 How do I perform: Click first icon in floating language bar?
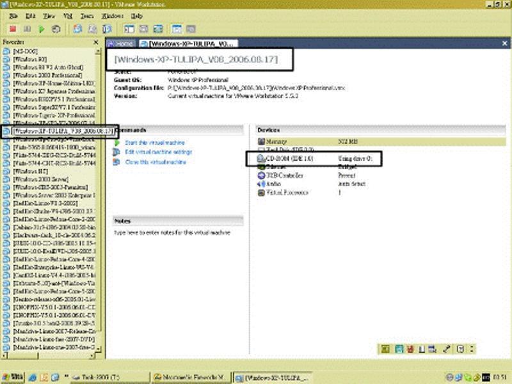(x=385, y=349)
